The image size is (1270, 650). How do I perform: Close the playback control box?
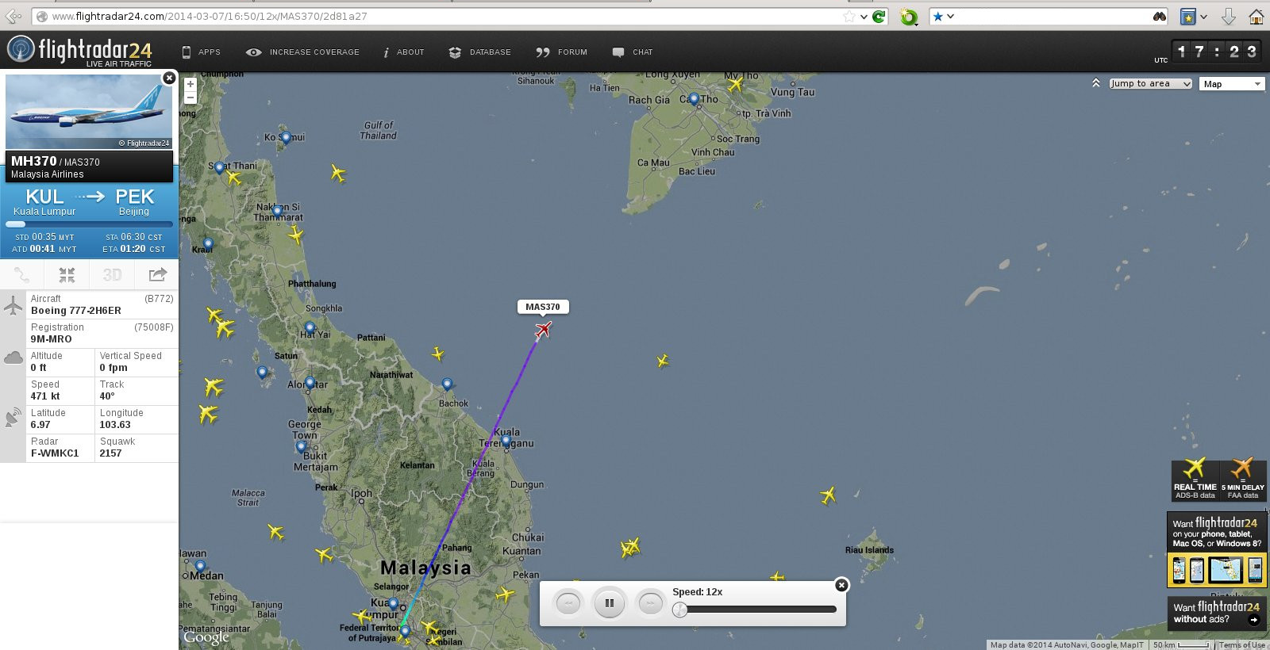click(x=841, y=585)
